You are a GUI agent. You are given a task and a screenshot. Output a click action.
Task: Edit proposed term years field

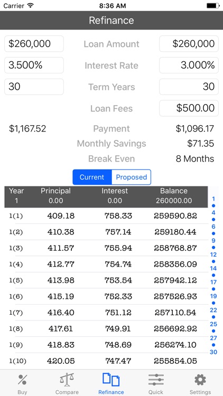189,87
